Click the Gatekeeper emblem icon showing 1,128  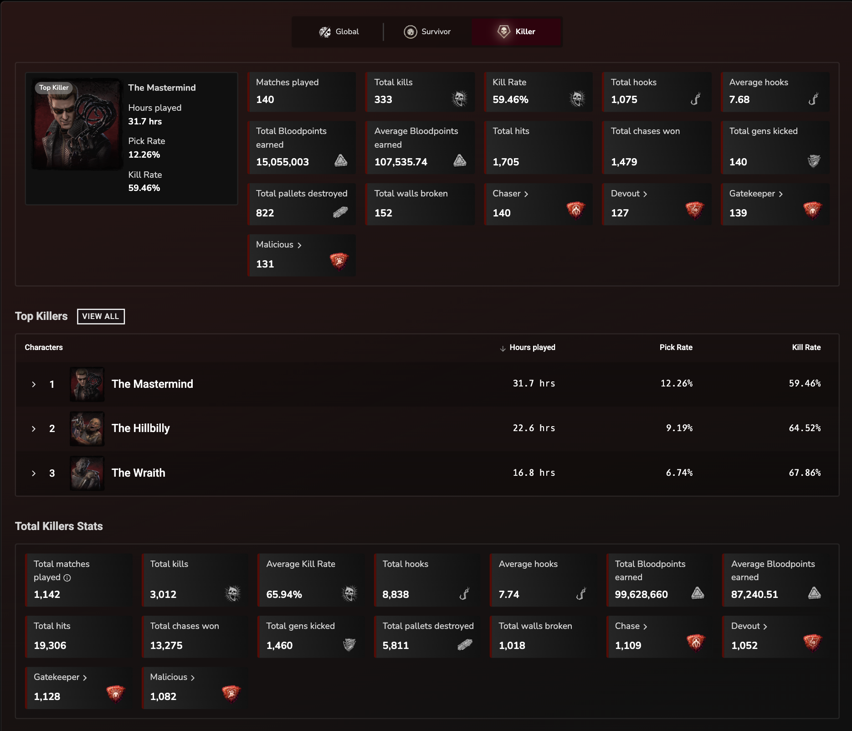pyautogui.click(x=115, y=694)
